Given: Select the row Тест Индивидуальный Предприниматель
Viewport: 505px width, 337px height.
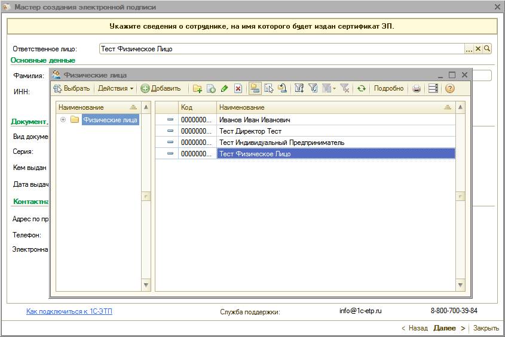Looking at the screenshot, I should click(x=305, y=142).
